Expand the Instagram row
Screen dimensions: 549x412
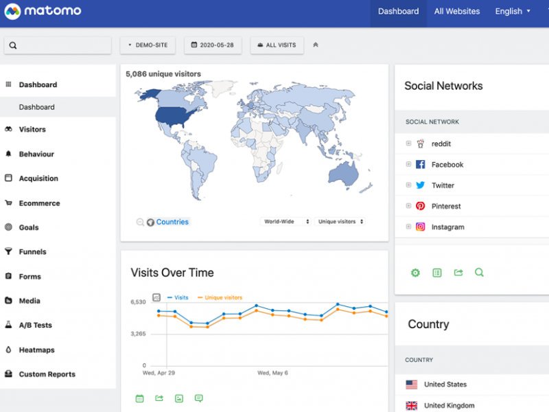pyautogui.click(x=408, y=227)
